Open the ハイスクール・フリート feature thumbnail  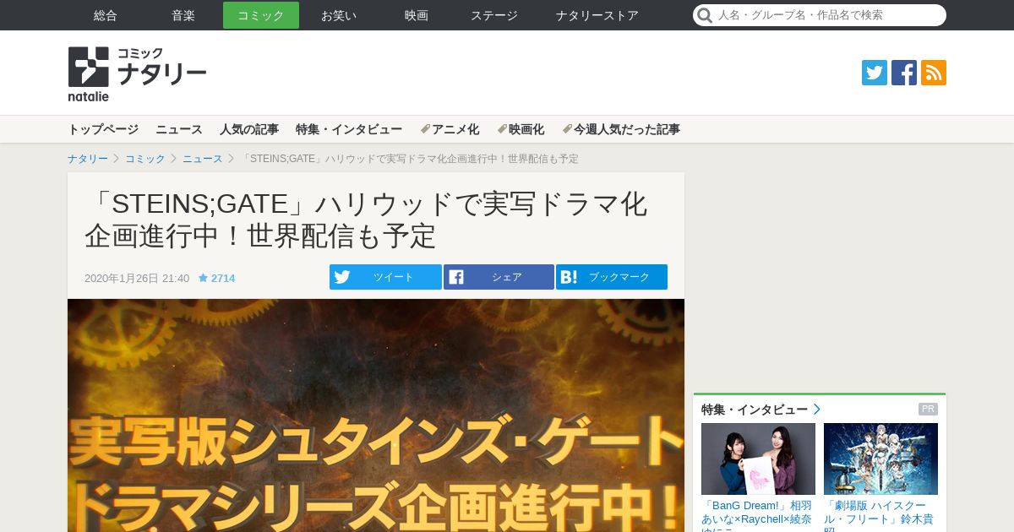tap(880, 459)
